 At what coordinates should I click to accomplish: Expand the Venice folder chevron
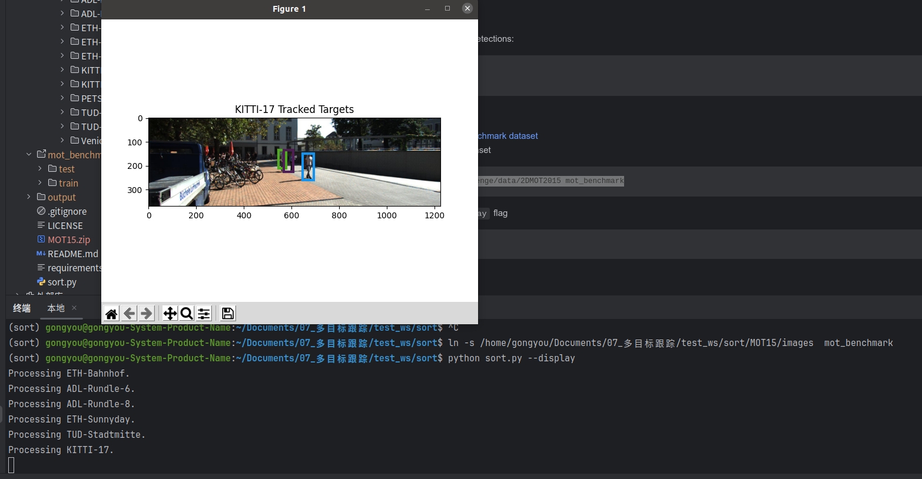(62, 140)
